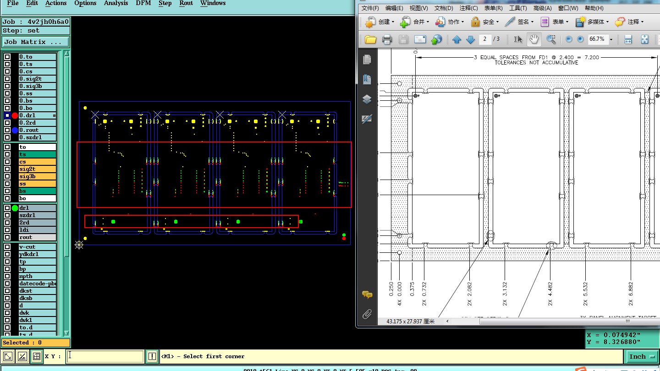The height and width of the screenshot is (371, 660).
Task: Open the Pages panel in PDF sidebar
Action: pos(367,60)
